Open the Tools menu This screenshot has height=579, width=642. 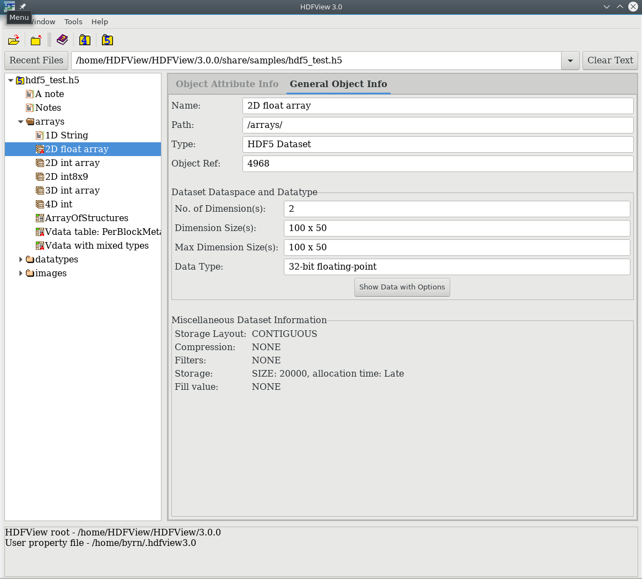(x=73, y=22)
